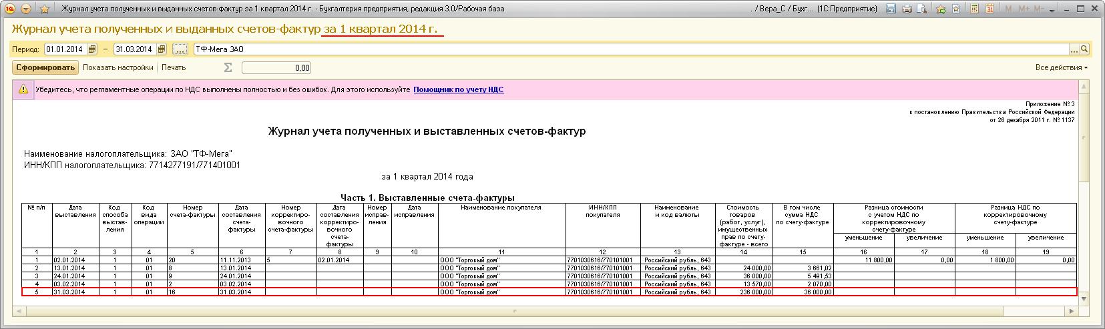Click the yellow warning triangle icon
1105x329 pixels.
pyautogui.click(x=23, y=89)
